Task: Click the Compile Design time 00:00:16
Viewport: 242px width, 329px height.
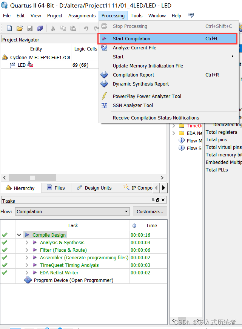Action: [140, 235]
